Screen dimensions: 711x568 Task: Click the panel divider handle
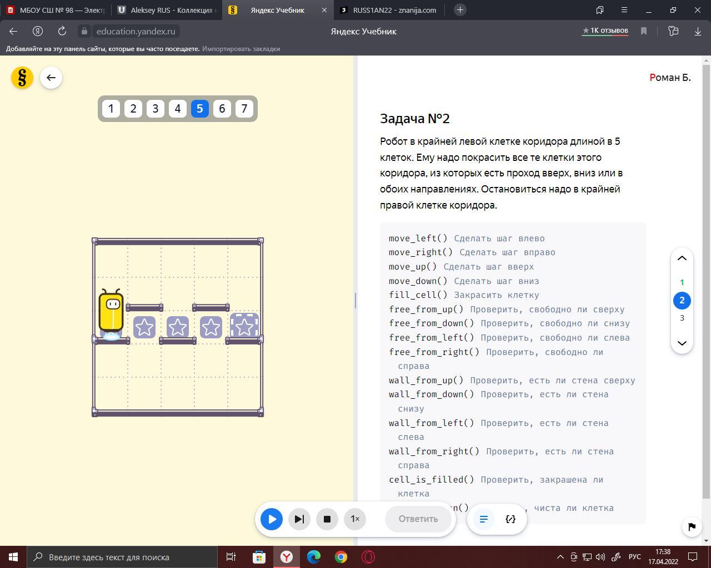(355, 301)
